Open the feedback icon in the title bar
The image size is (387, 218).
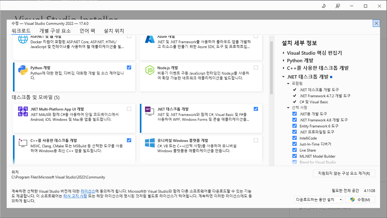(x=338, y=6)
